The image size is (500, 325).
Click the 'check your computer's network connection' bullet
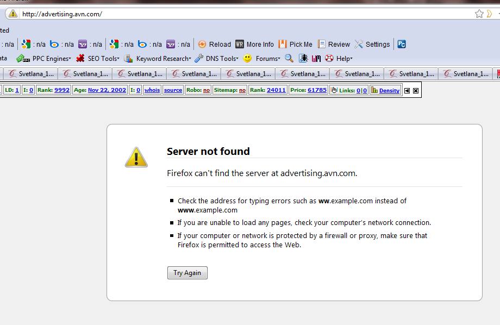coord(304,223)
